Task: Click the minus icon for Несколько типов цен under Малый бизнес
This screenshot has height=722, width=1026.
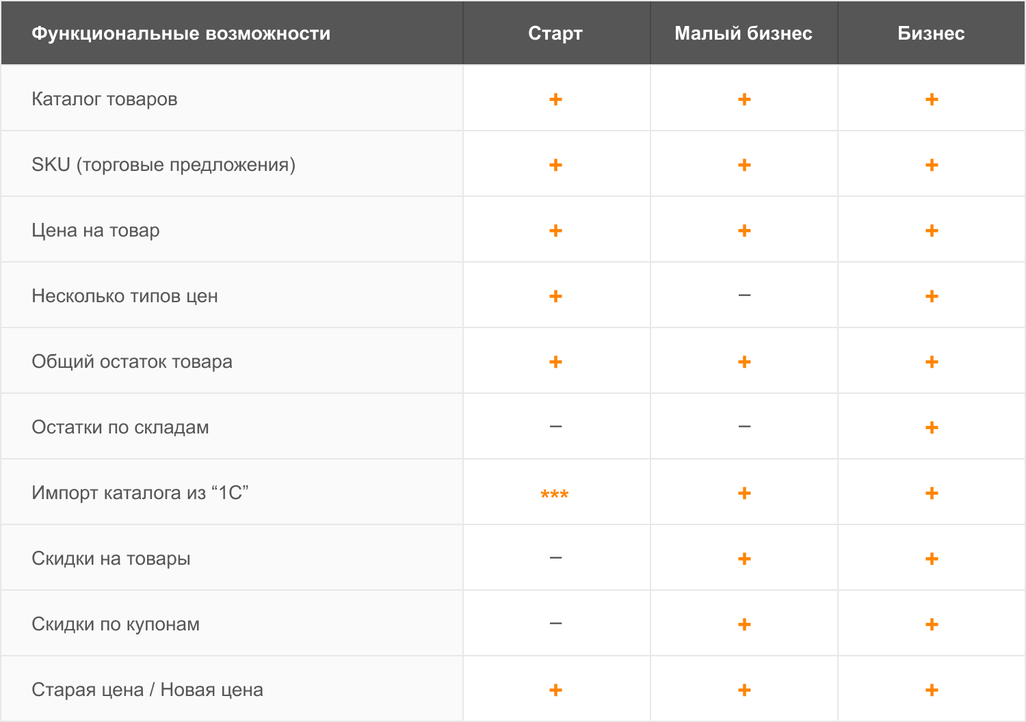Action: click(744, 295)
